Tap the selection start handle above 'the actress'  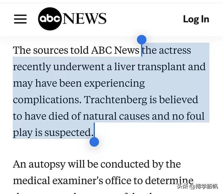(142, 39)
